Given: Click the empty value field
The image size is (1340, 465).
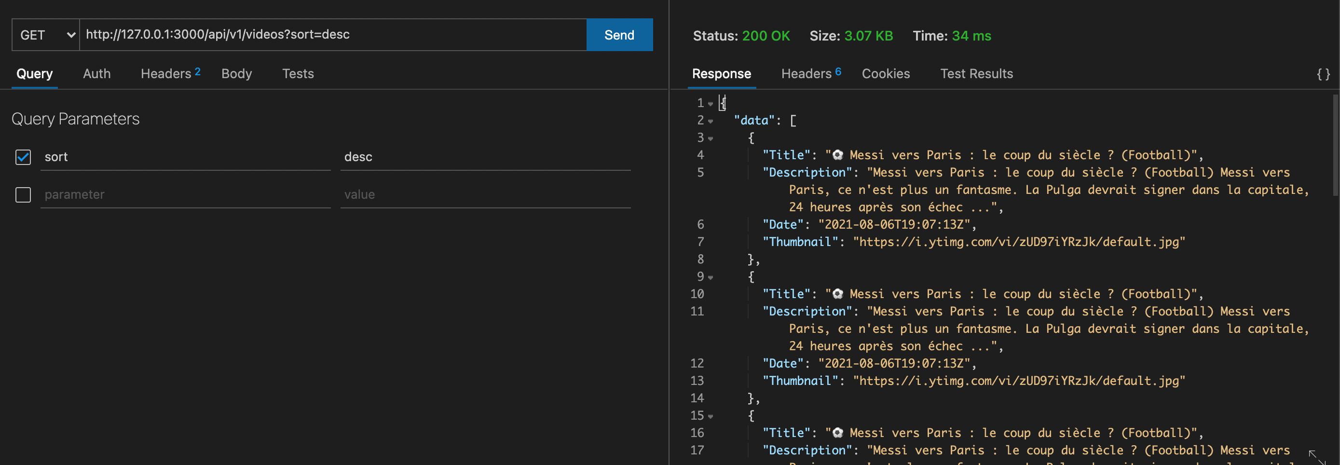Looking at the screenshot, I should click(x=485, y=194).
